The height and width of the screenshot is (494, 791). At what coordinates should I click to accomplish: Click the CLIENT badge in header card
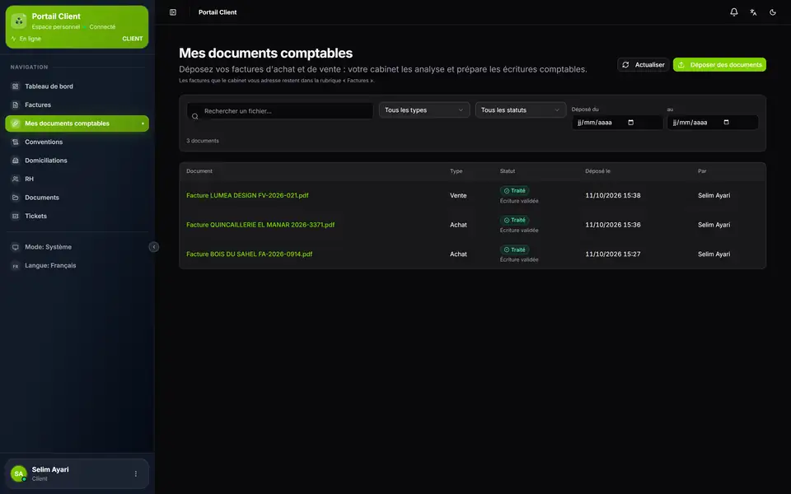(133, 39)
